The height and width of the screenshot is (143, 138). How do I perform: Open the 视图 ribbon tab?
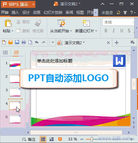coord(80,13)
